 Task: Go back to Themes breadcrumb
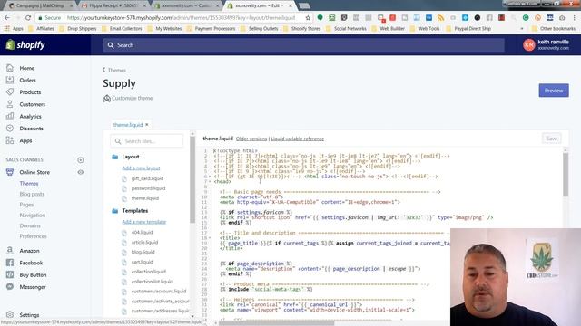click(x=114, y=70)
